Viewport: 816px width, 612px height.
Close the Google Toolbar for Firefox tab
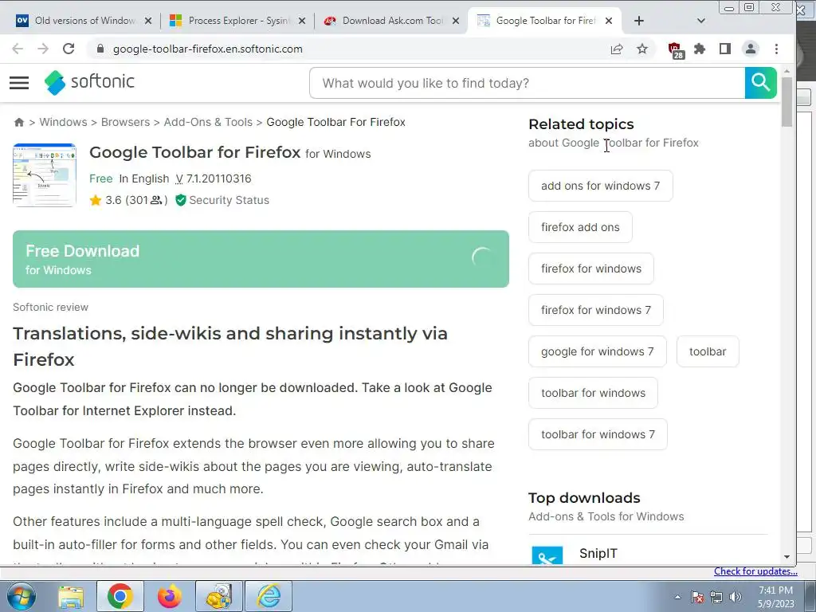[609, 21]
